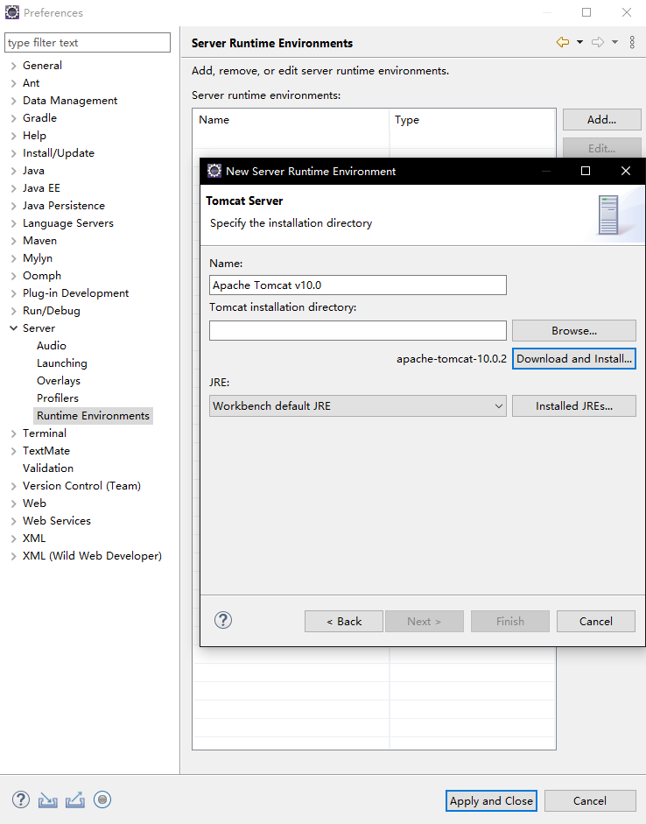
Task: Select Profilers under Server
Action: coord(57,398)
